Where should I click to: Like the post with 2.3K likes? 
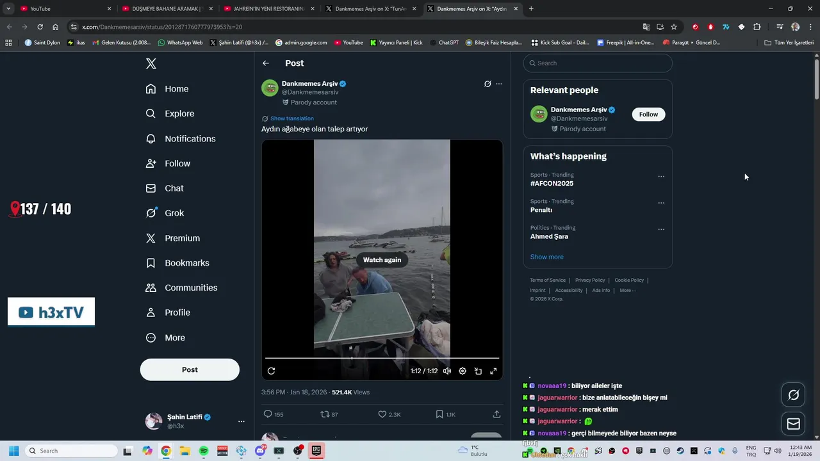click(389, 414)
